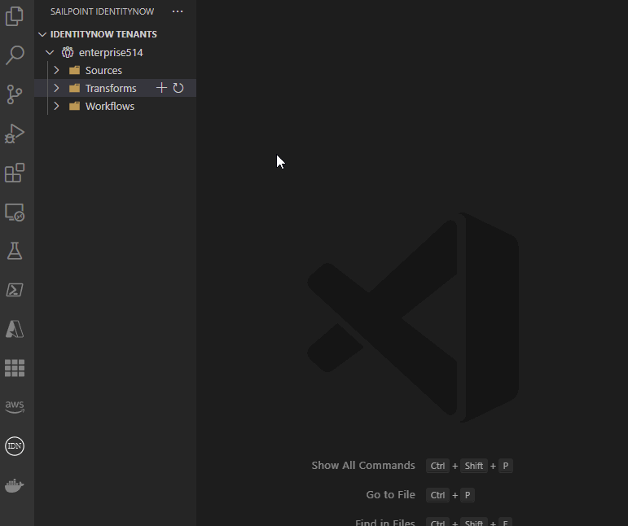Image resolution: width=628 pixels, height=526 pixels.
Task: Collapse the IdentityNow Tenants section
Action: pyautogui.click(x=42, y=34)
